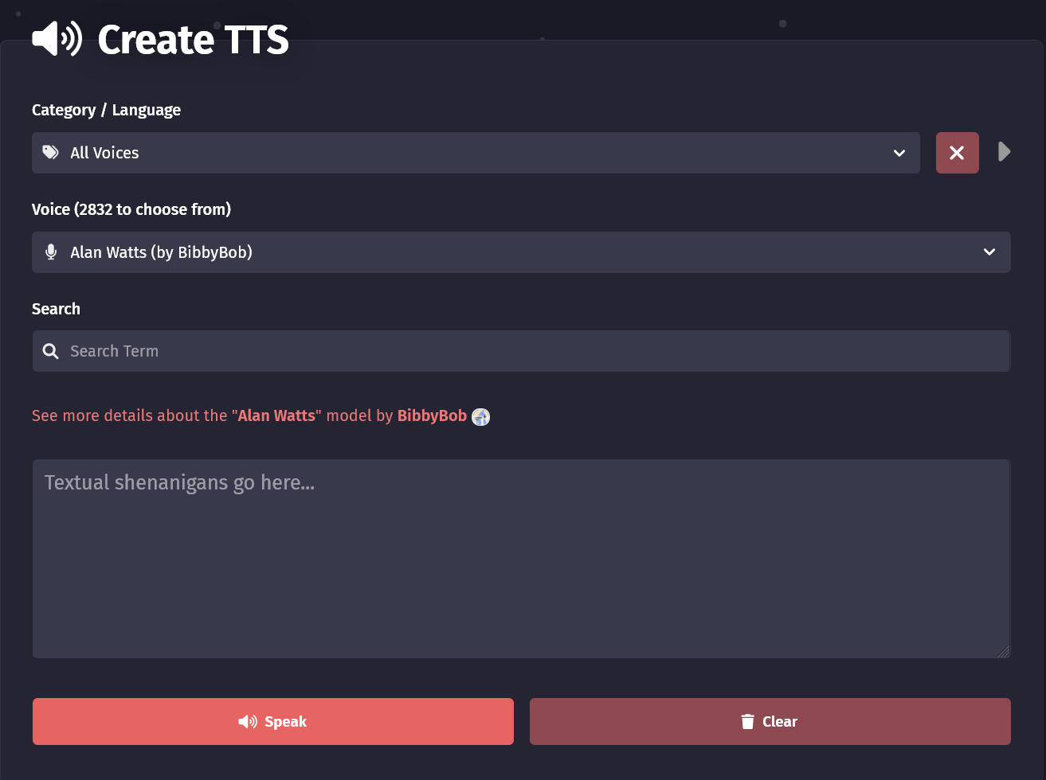Click the magnifying glass search icon

click(x=50, y=351)
